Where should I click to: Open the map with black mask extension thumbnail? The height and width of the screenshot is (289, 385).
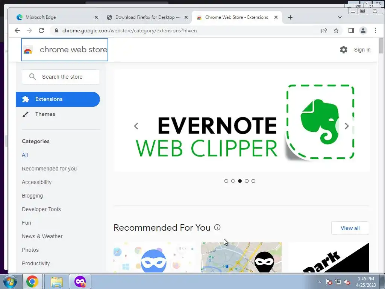coord(241,257)
